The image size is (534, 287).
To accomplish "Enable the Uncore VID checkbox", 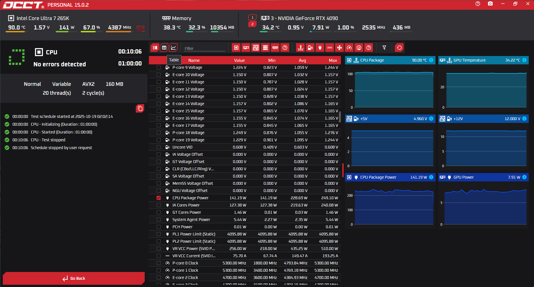I will click(x=159, y=147).
